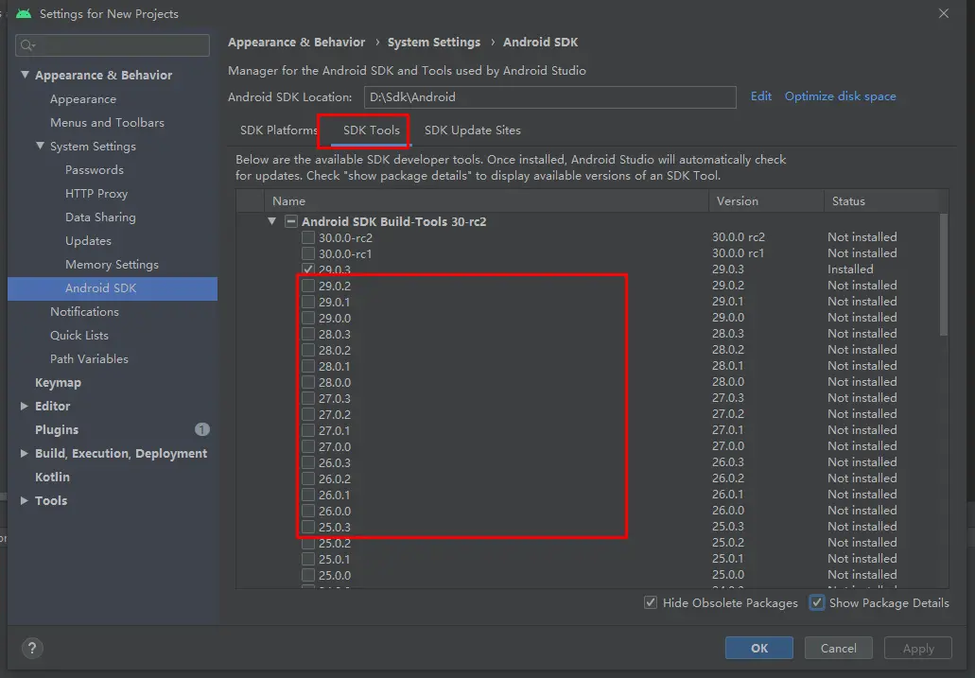Open Path Variables settings
This screenshot has width=975, height=678.
[89, 359]
